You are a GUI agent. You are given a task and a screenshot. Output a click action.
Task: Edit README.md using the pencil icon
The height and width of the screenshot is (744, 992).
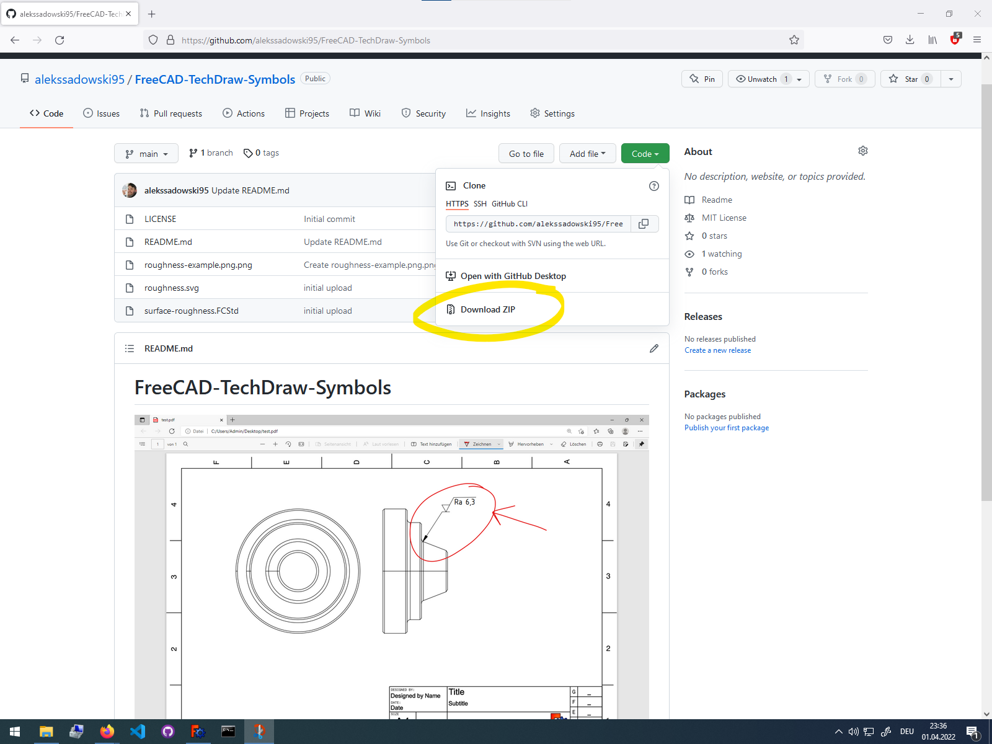[654, 348]
